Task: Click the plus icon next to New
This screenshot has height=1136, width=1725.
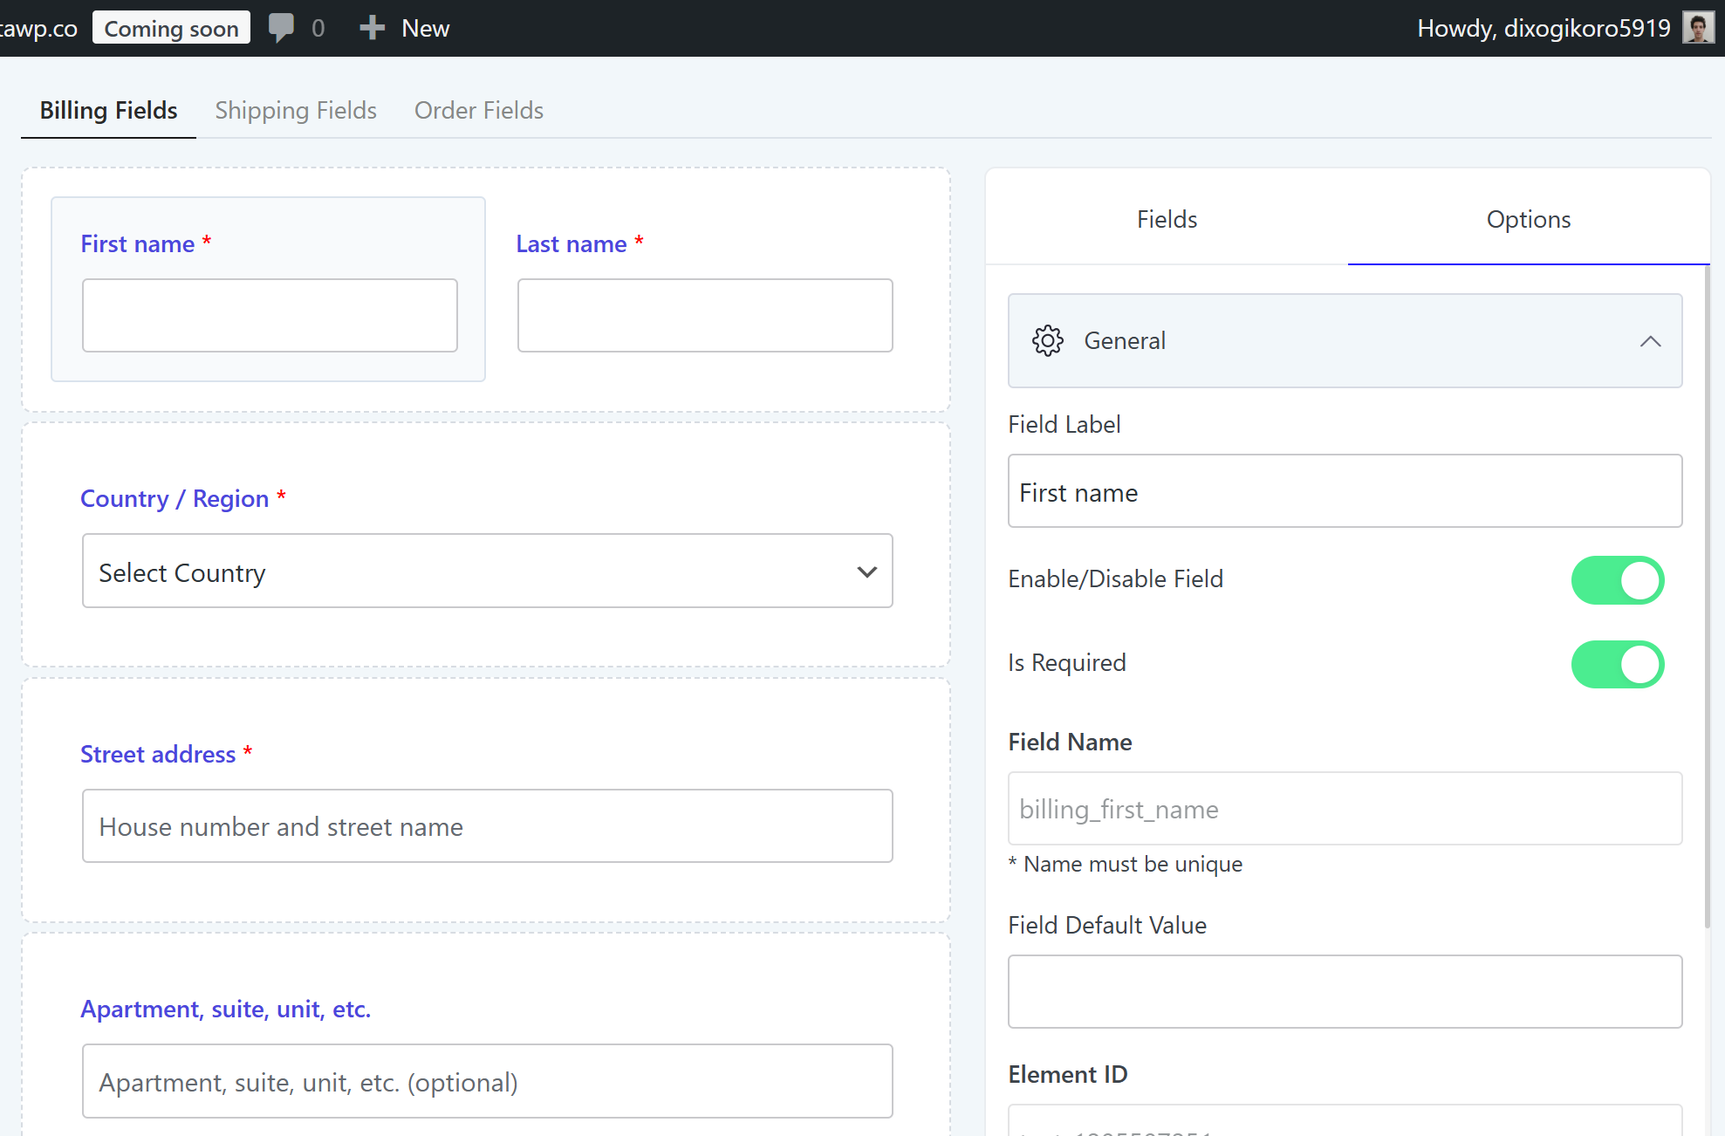Action: click(x=373, y=28)
